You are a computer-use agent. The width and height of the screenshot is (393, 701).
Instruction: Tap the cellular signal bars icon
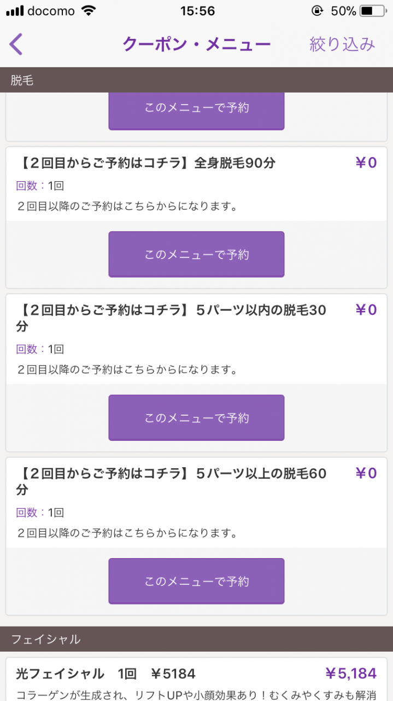tap(15, 11)
